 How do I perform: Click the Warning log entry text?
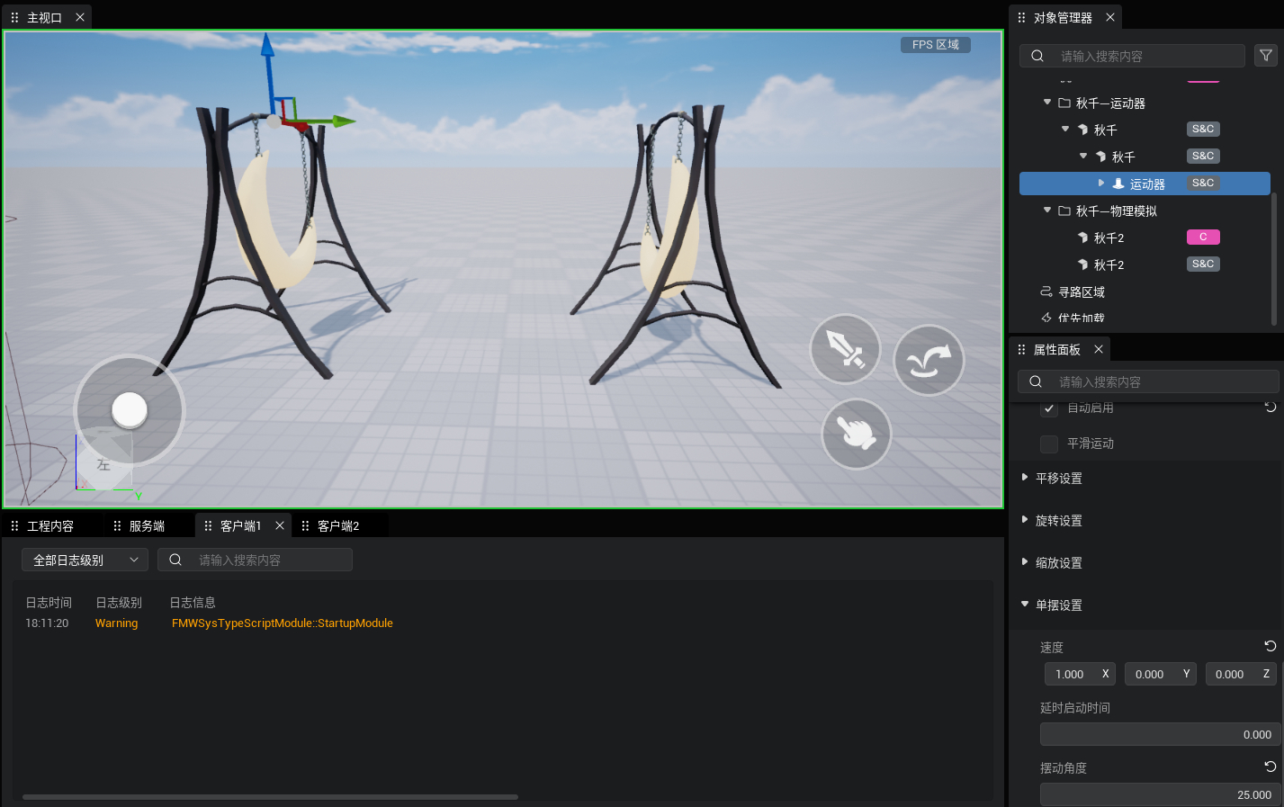point(116,623)
